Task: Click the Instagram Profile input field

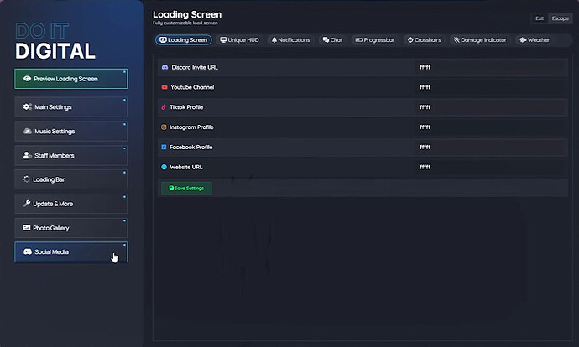Action: coord(491,127)
